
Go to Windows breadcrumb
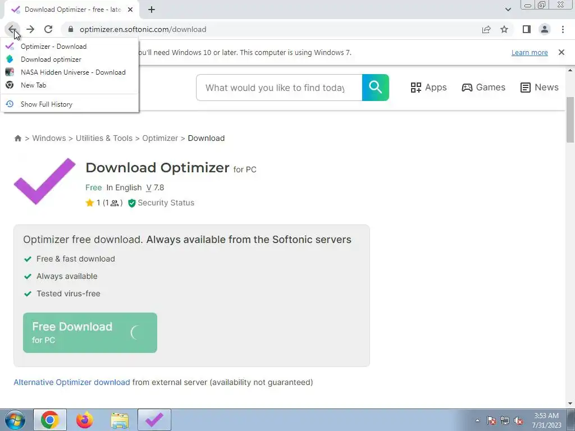click(49, 138)
